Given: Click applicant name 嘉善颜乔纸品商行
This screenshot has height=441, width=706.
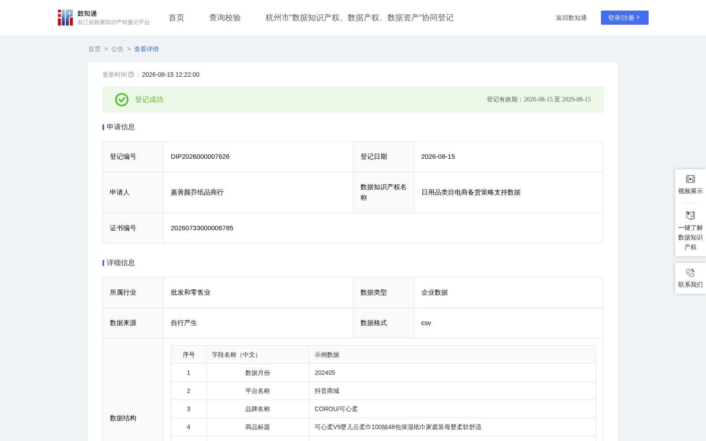Looking at the screenshot, I should point(197,192).
